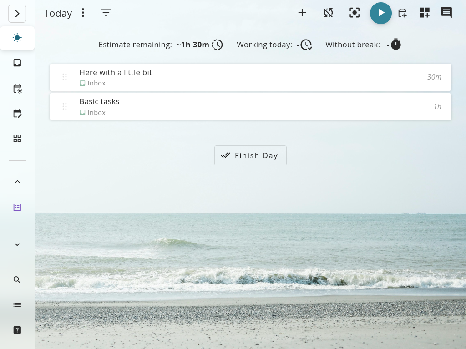Toggle the calendar-sun panel in the top bar
The height and width of the screenshot is (349, 466).
(x=403, y=13)
